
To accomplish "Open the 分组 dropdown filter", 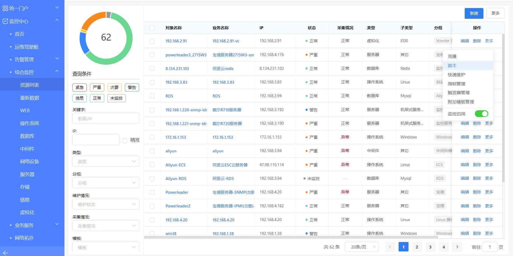I will pyautogui.click(x=106, y=183).
